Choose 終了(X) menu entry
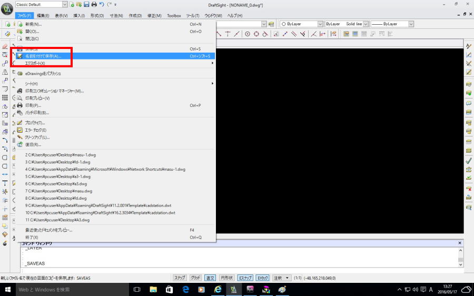474x296 pixels. [x=115, y=238]
